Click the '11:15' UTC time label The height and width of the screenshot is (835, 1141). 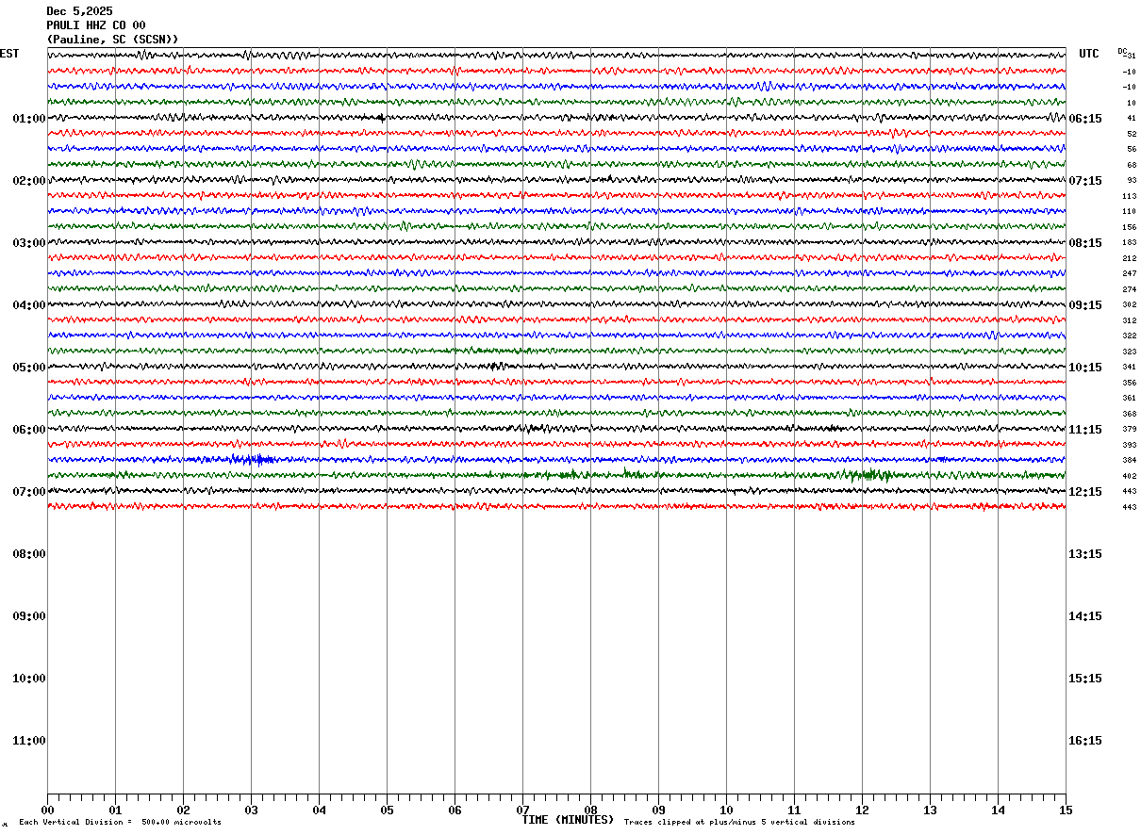tap(1085, 430)
